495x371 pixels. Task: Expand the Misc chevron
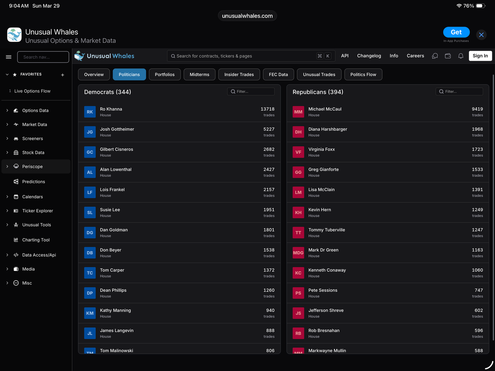(7, 283)
